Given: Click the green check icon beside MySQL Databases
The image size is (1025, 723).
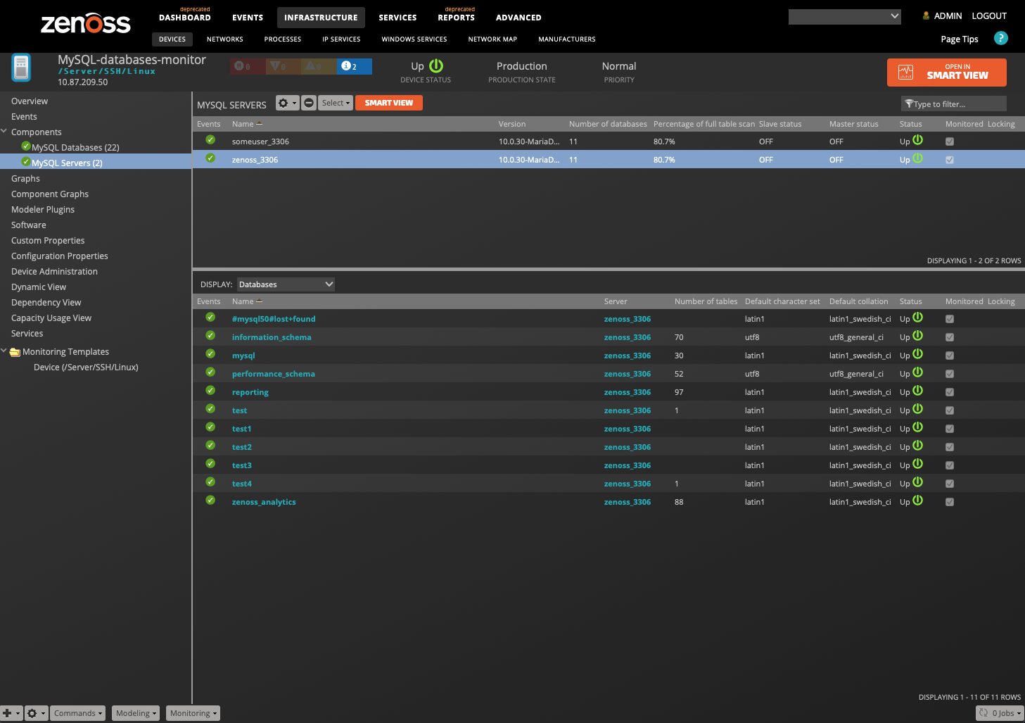Looking at the screenshot, I should point(26,146).
